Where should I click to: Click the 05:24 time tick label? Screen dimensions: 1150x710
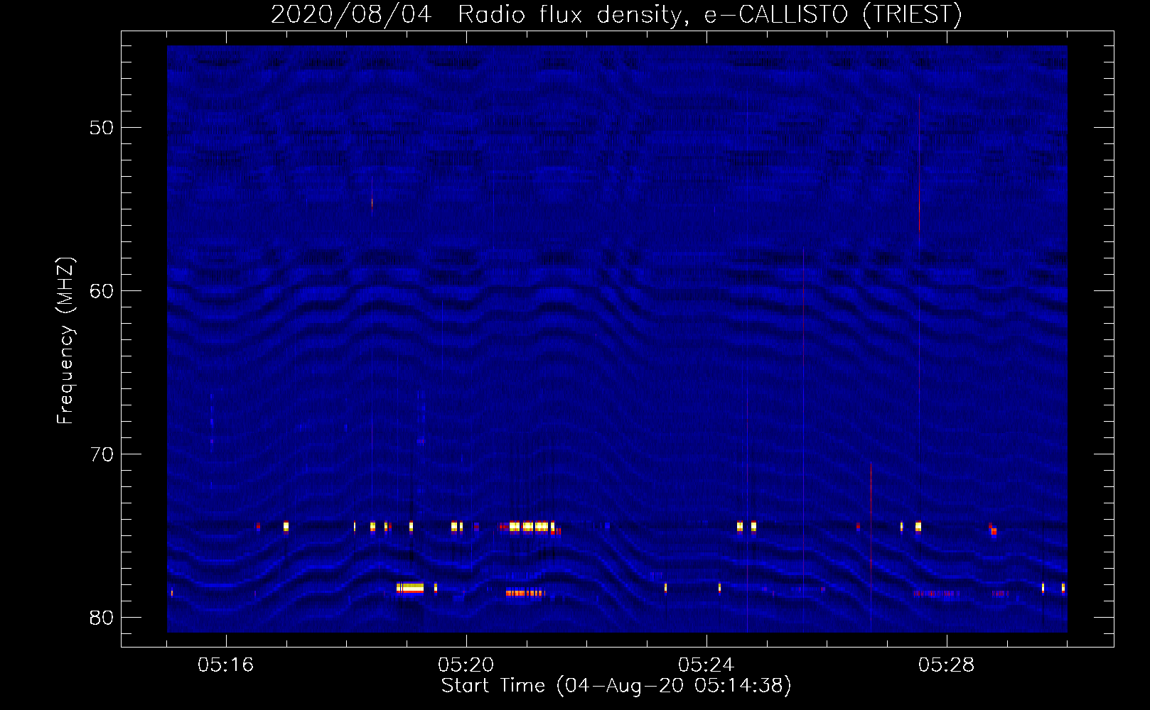click(x=706, y=665)
